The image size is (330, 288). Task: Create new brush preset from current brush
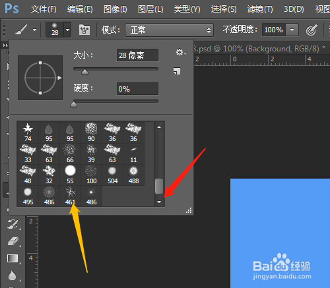(177, 71)
